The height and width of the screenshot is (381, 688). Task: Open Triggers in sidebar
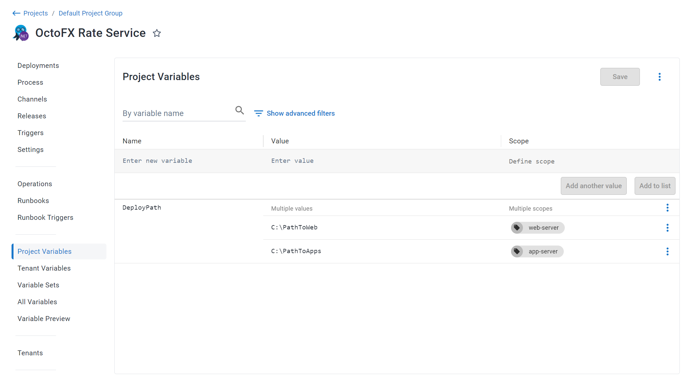[30, 133]
